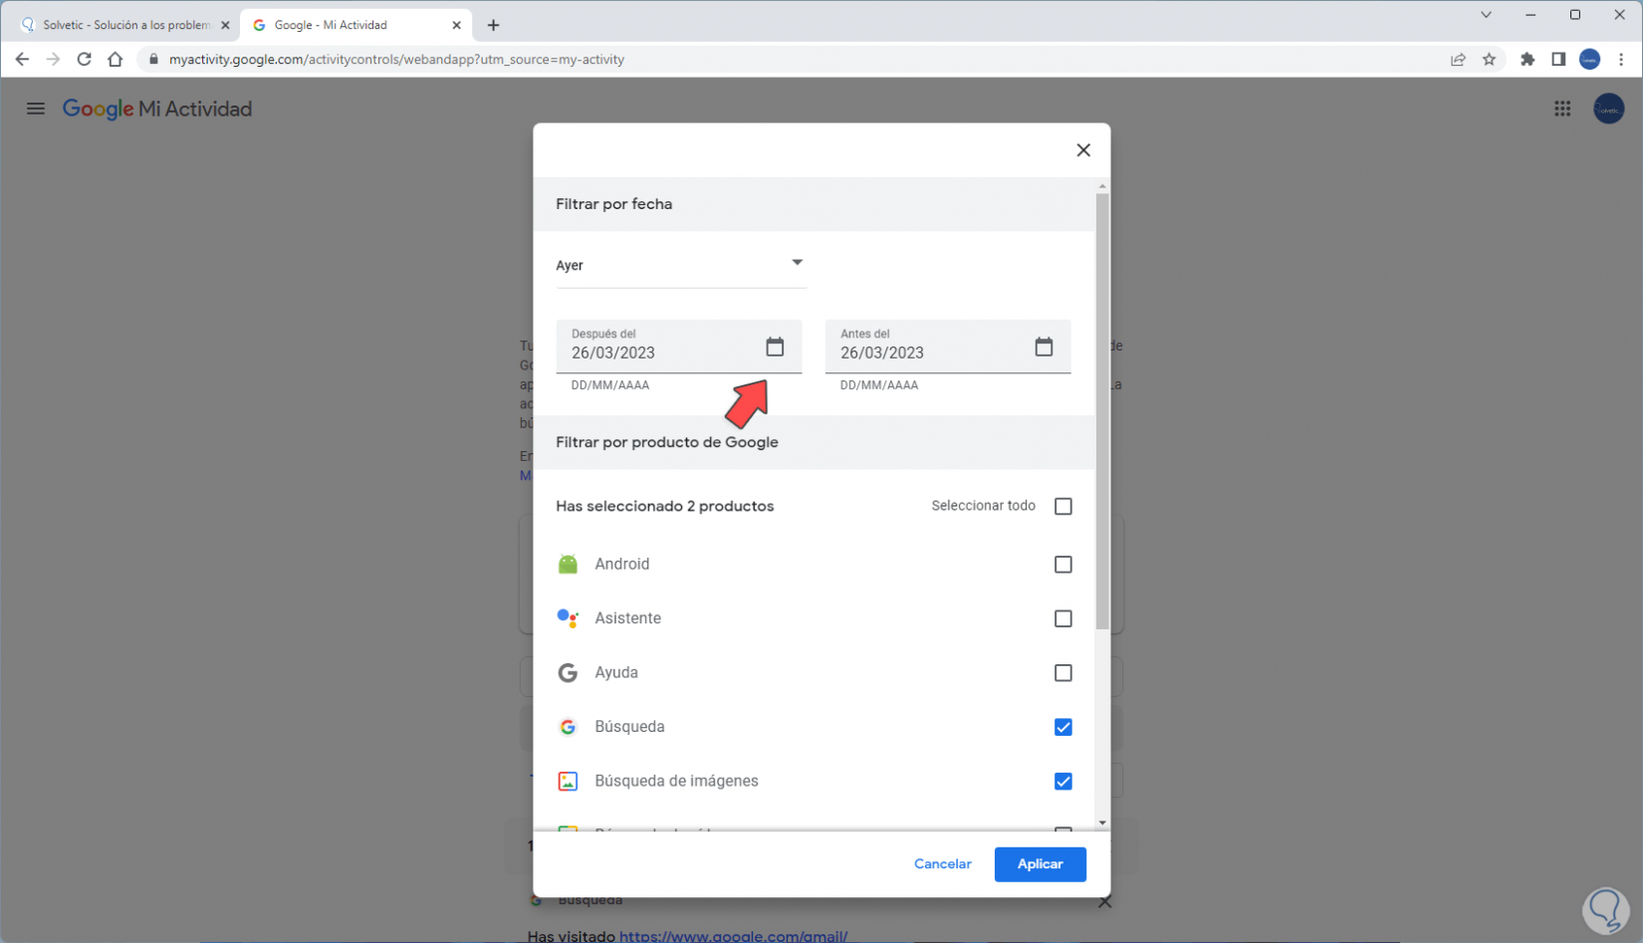Toggle the Chrome side panel
The height and width of the screenshot is (943, 1643).
[1558, 60]
